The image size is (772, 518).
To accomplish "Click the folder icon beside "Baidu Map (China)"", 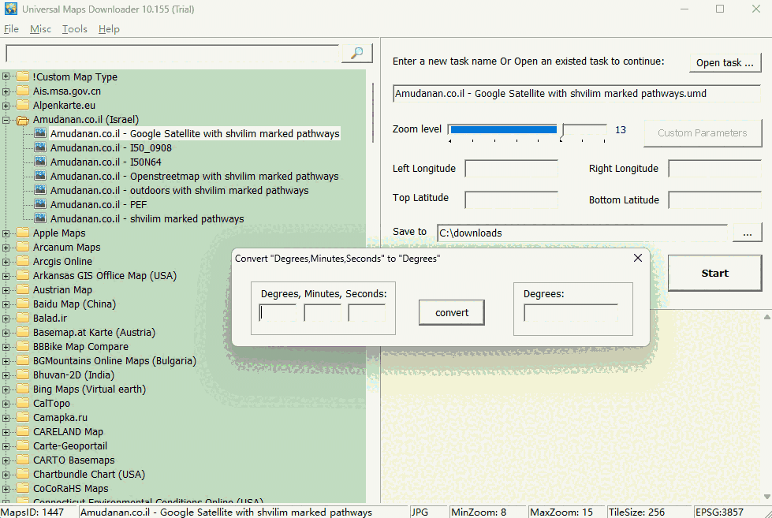I will coord(23,304).
